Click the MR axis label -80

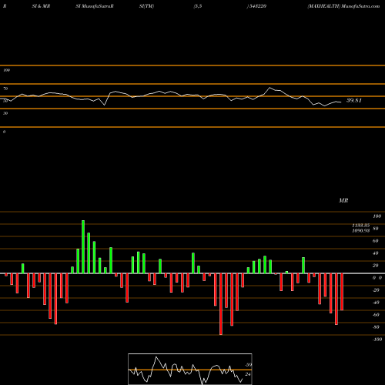coord(376,327)
